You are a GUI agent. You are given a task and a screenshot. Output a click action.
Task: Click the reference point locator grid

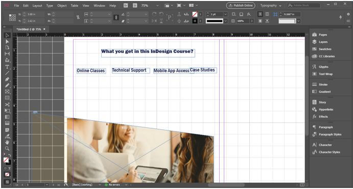coord(12,17)
